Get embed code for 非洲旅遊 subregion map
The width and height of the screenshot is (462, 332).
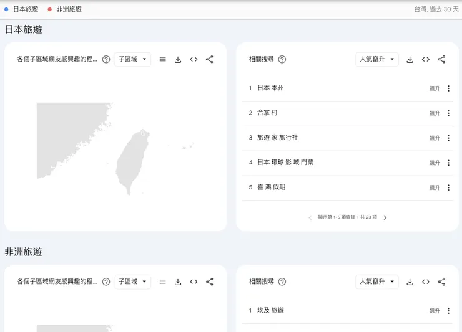[194, 282]
